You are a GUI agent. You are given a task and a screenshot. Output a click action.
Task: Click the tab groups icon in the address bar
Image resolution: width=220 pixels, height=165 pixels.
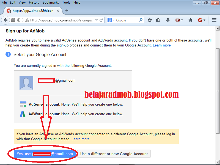pos(13,20)
